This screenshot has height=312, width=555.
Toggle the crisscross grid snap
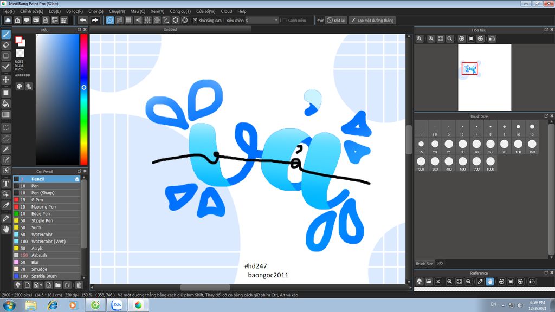128,20
